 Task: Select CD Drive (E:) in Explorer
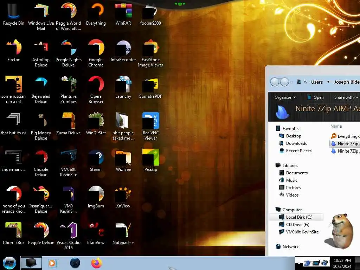pyautogui.click(x=294, y=224)
